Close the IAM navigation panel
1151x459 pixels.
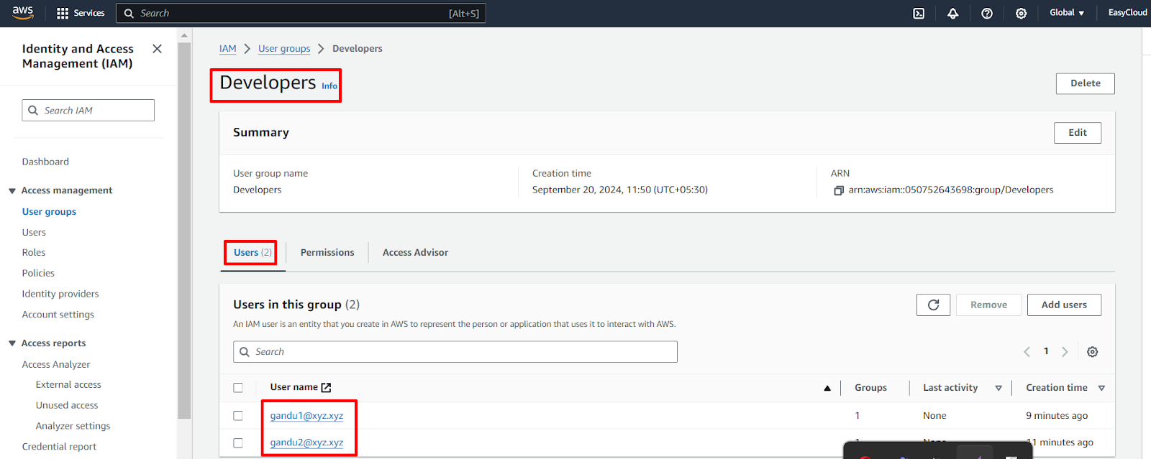[x=157, y=49]
